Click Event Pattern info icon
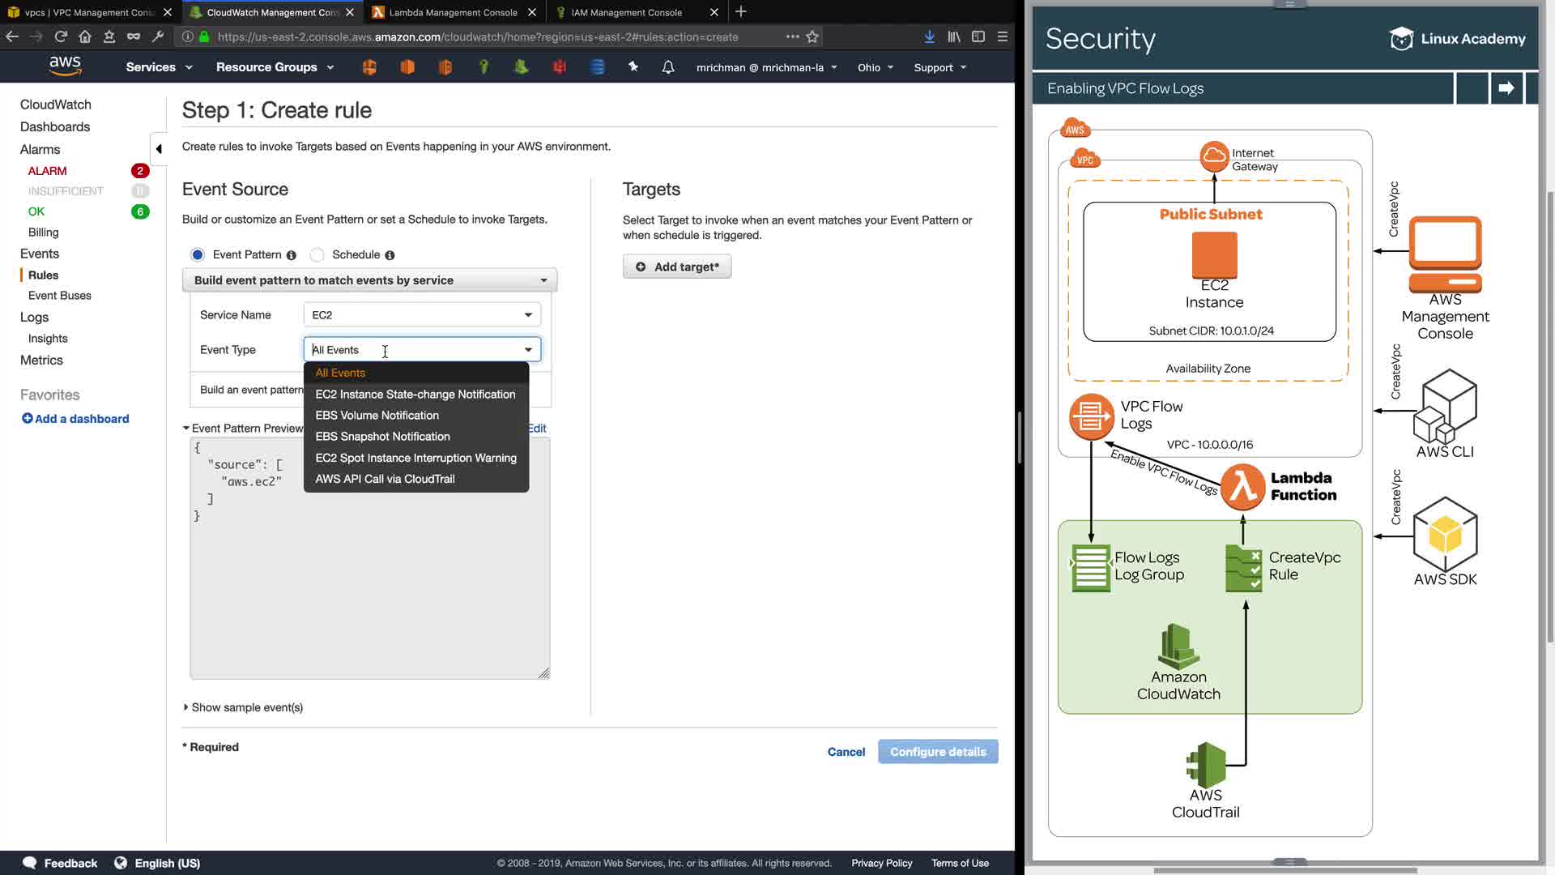Image resolution: width=1555 pixels, height=875 pixels. [x=292, y=255]
